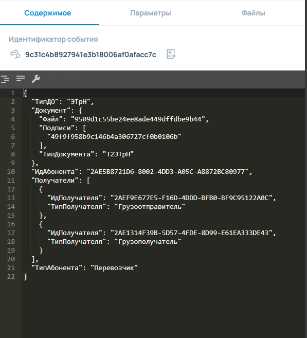This screenshot has height=338, width=307.
Task: Click signature value 49f9f958b9c146b4a306727cf0b0106b
Action: tap(114, 136)
